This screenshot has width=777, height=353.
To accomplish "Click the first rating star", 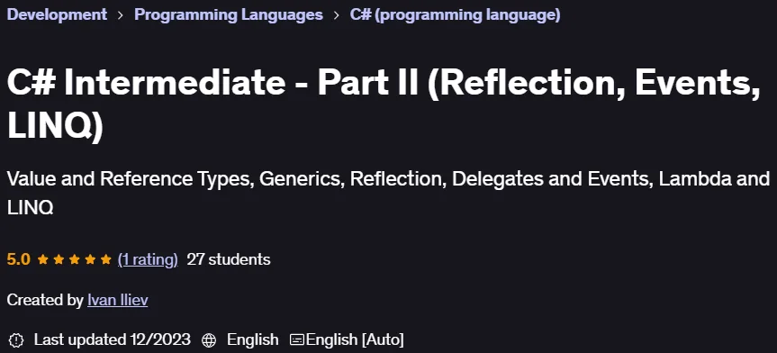I will point(42,259).
